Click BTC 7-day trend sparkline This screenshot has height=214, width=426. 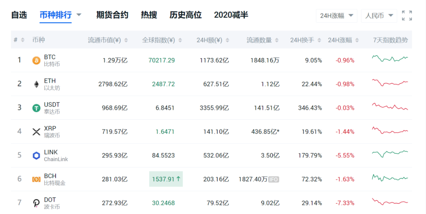(390, 58)
